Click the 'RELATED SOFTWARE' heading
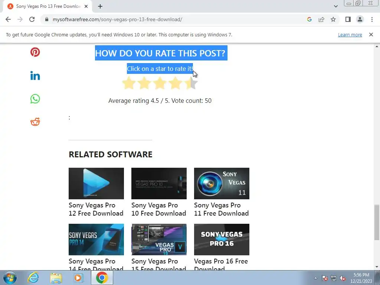Image resolution: width=380 pixels, height=285 pixels. 111,154
